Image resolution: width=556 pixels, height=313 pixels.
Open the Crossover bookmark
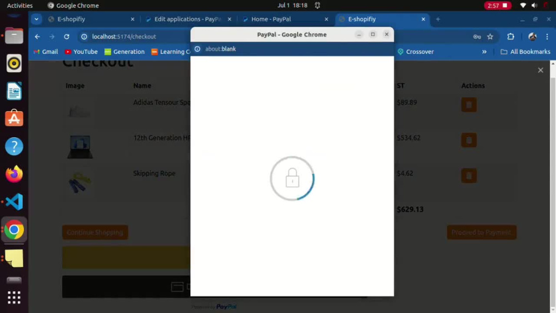[415, 52]
